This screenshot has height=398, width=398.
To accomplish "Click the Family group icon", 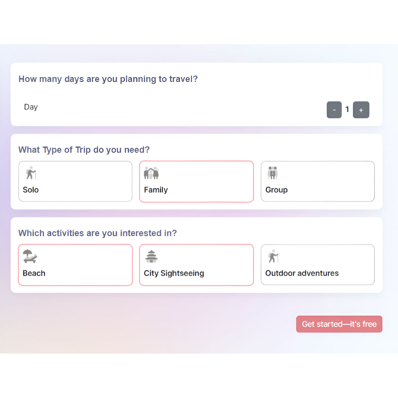I will coord(151,172).
